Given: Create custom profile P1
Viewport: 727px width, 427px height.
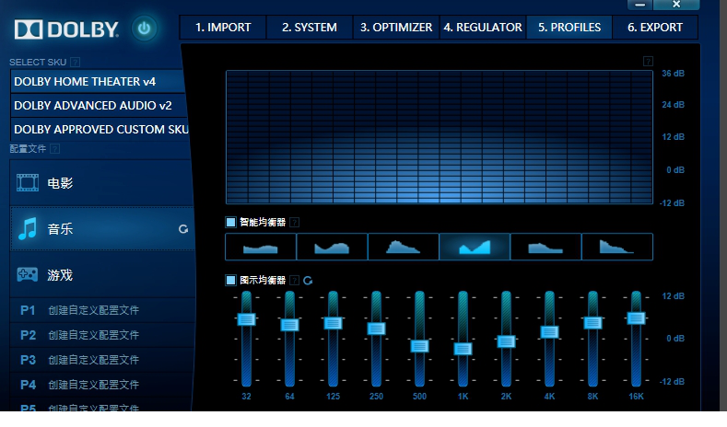Looking at the screenshot, I should point(102,310).
